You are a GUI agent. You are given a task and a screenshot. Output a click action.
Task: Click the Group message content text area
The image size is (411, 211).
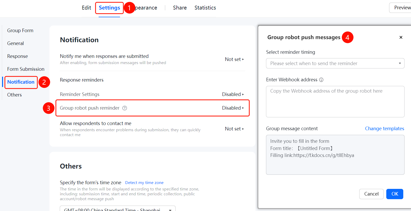(335, 155)
